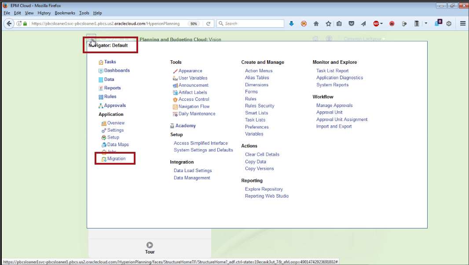Open the Edit menu
Viewport: 469px width, 265px height.
click(x=17, y=13)
